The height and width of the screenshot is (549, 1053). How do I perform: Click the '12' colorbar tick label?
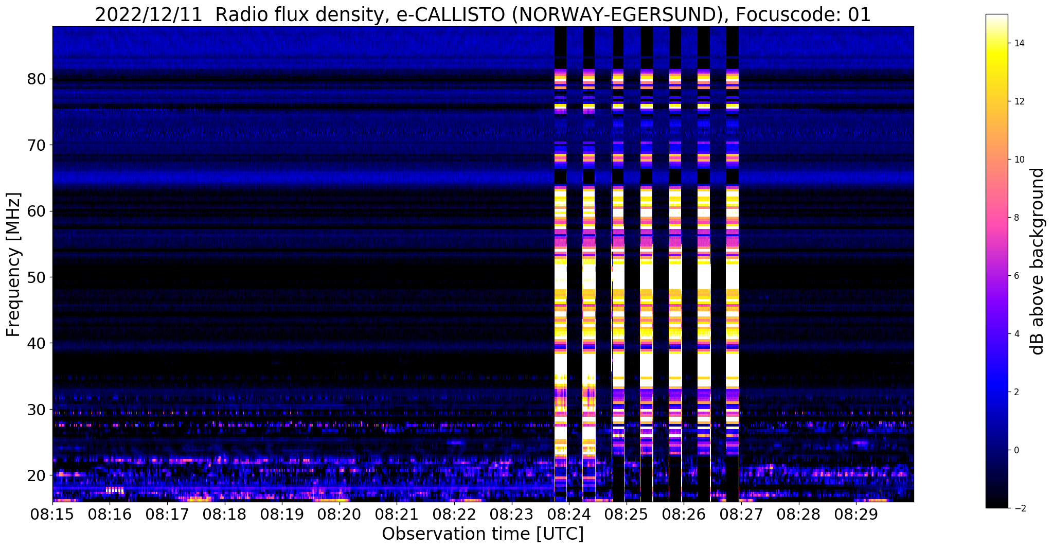point(1019,101)
